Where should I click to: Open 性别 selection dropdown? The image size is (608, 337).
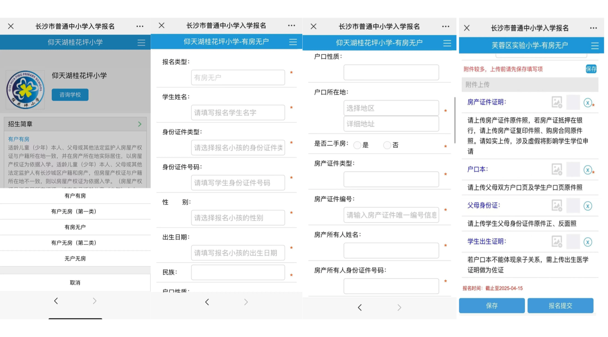point(238,218)
